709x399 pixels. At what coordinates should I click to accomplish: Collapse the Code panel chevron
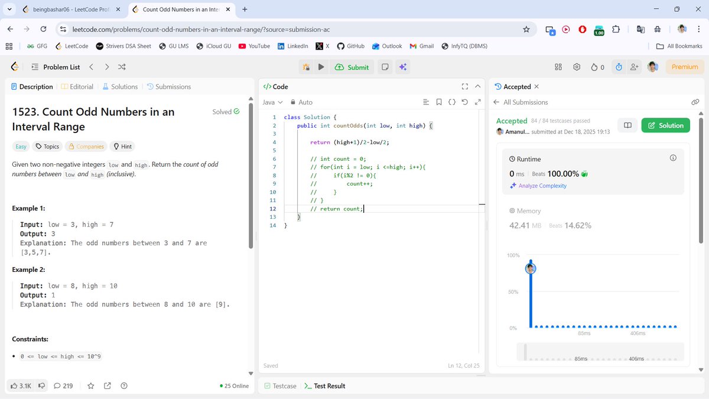pos(477,86)
